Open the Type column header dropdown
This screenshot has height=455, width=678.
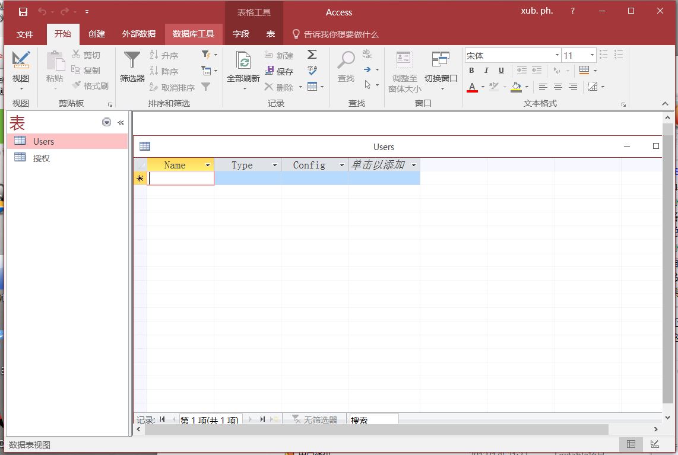(x=274, y=165)
